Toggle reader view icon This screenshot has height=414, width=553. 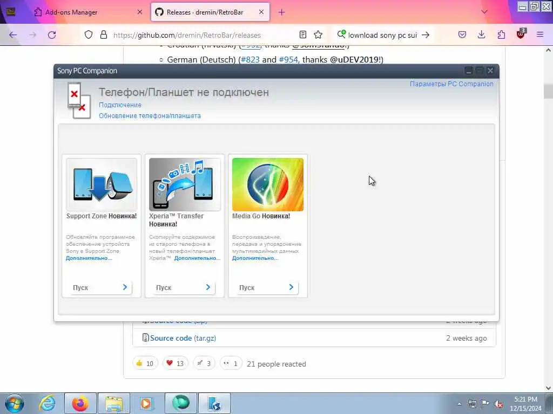[302, 34]
